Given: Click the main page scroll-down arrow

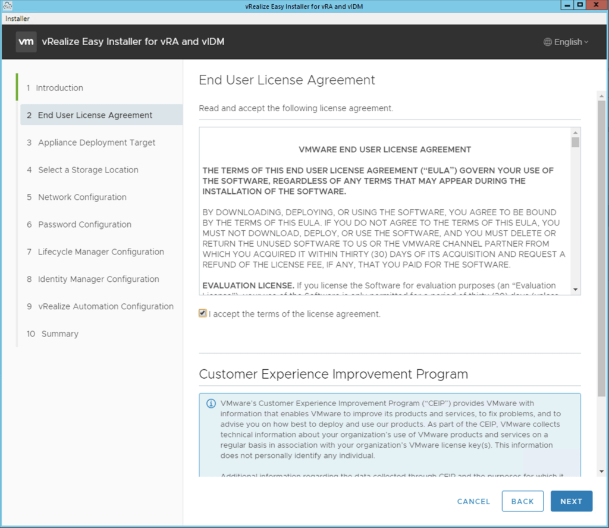Looking at the screenshot, I should (602, 472).
